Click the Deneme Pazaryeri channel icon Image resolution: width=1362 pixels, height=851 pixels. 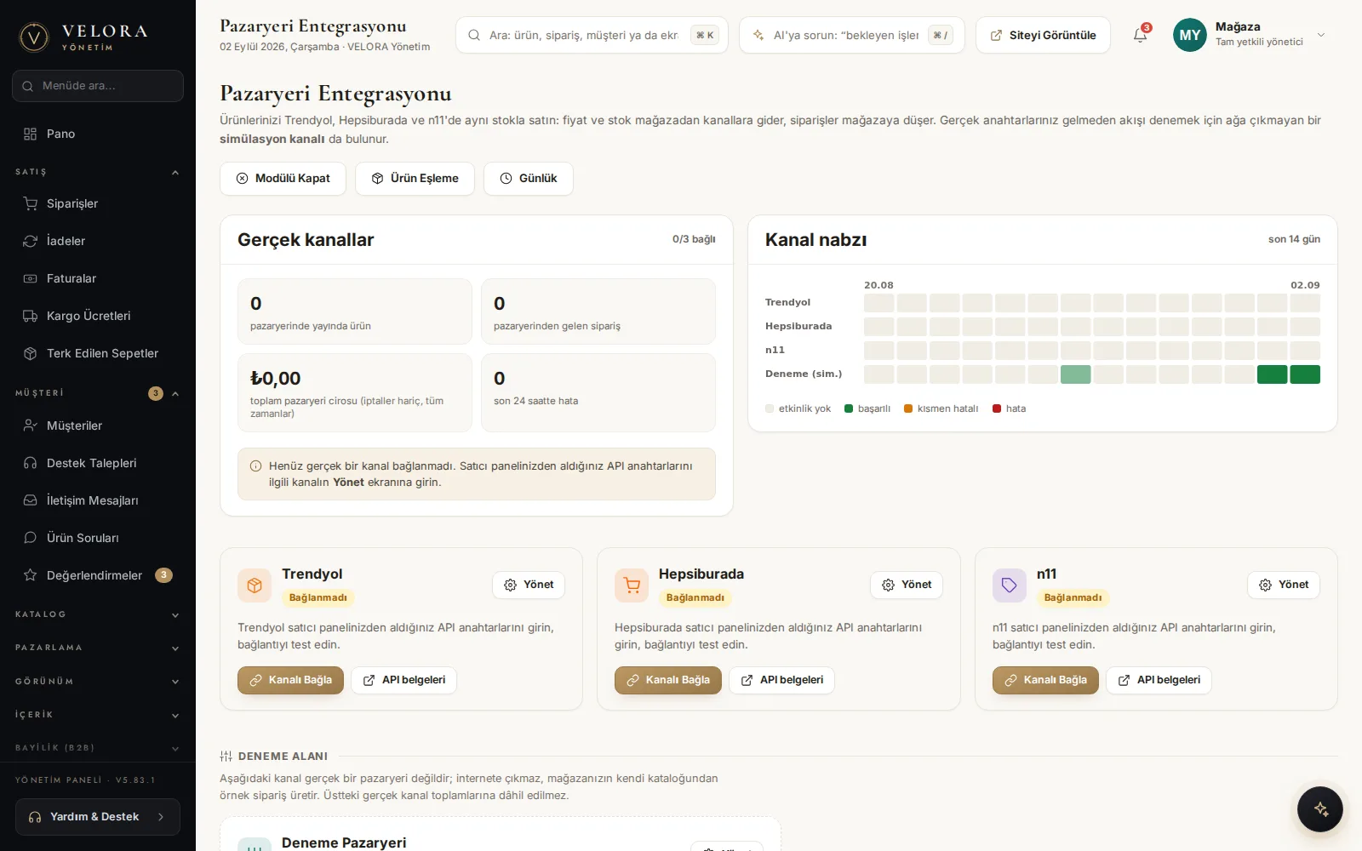(x=255, y=844)
